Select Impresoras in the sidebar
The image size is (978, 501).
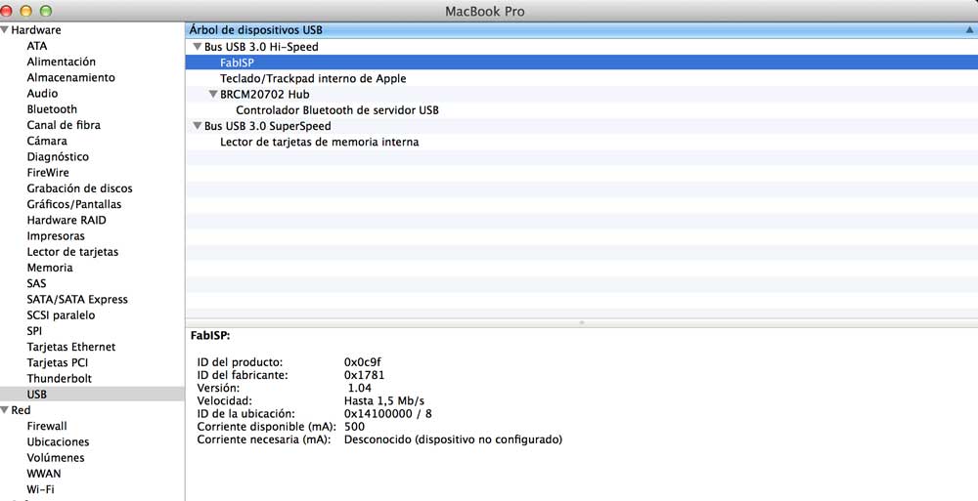(56, 236)
